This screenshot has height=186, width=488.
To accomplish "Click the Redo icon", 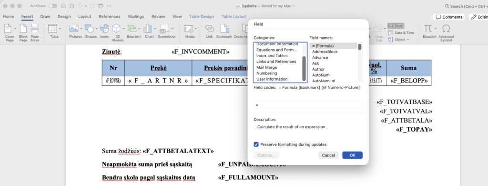I will coord(92,6).
